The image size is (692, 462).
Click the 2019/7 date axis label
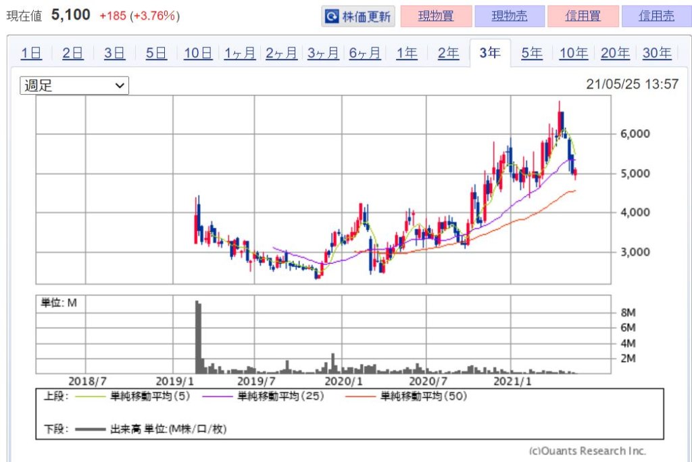pyautogui.click(x=256, y=382)
